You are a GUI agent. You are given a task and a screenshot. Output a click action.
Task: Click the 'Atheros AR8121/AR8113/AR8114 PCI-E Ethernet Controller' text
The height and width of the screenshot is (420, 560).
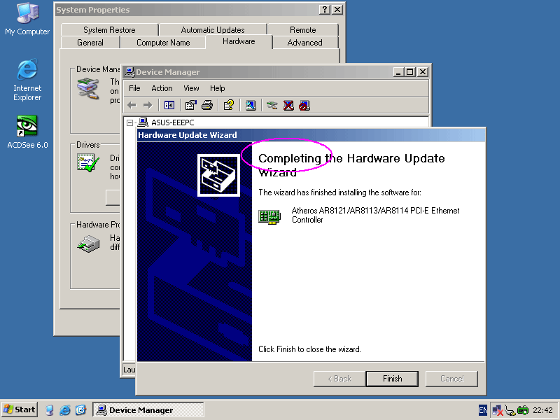click(x=375, y=215)
